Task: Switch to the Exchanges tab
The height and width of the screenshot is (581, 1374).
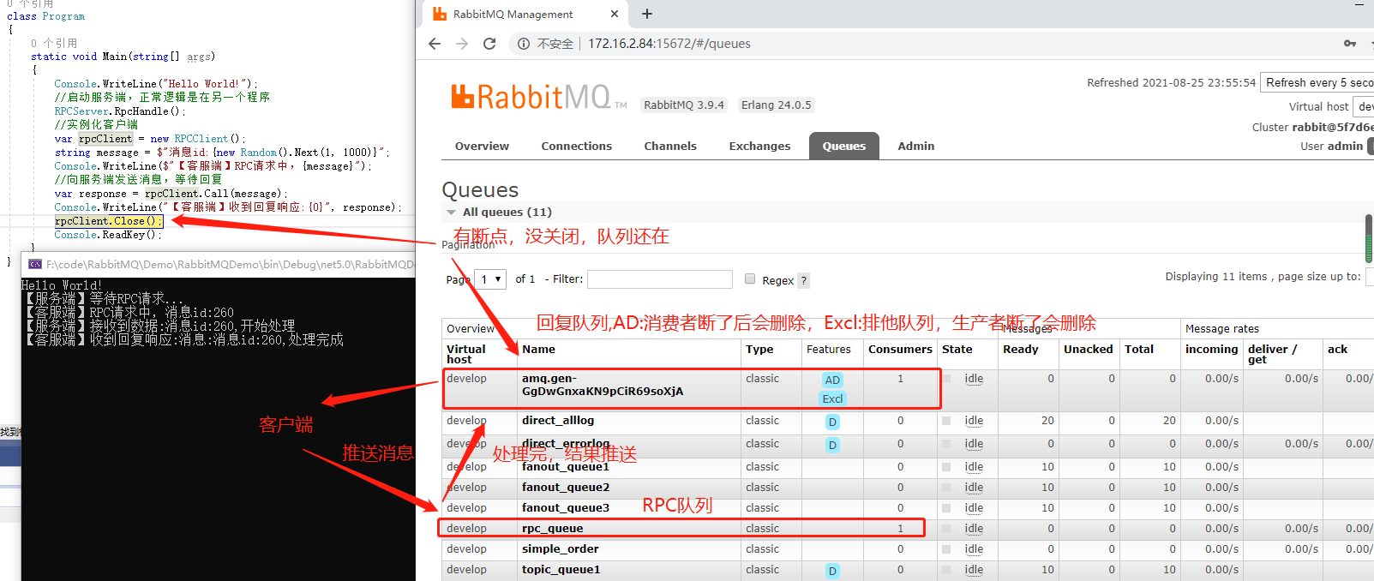Action: 759,146
